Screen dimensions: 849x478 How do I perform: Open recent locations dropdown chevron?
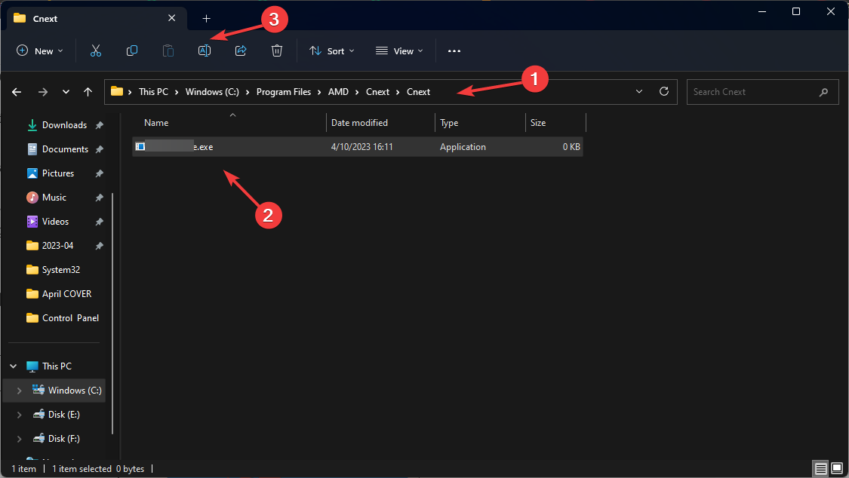point(66,92)
